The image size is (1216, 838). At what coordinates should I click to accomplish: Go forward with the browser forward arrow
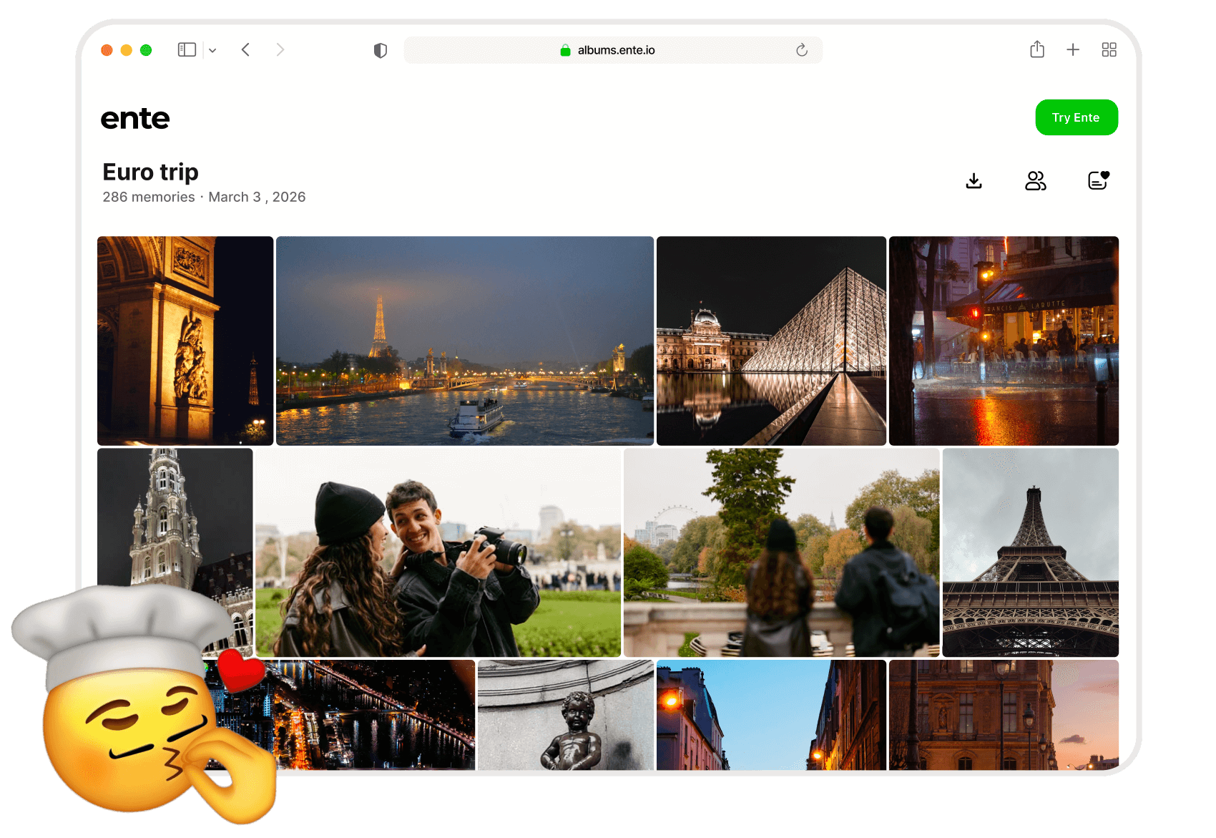[280, 49]
